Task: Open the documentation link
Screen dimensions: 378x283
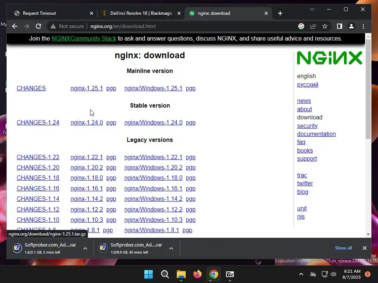Action: [x=316, y=134]
